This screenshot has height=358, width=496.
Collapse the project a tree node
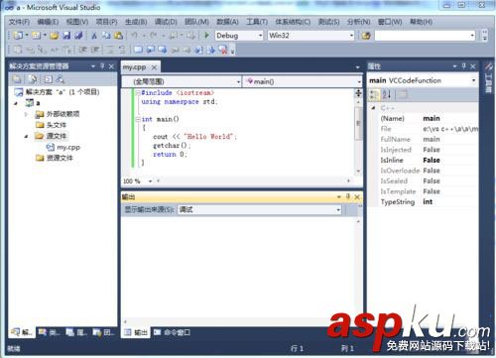coord(16,103)
